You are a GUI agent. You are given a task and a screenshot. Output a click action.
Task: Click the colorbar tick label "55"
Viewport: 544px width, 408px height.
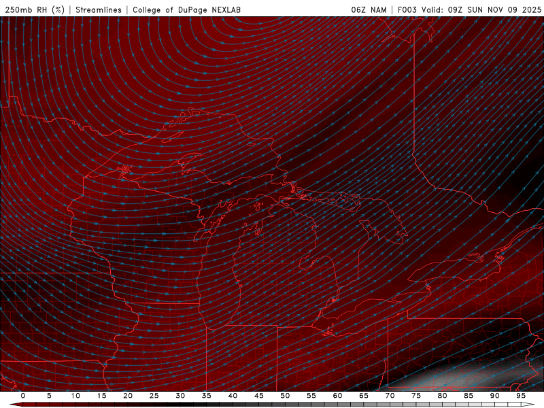311,396
